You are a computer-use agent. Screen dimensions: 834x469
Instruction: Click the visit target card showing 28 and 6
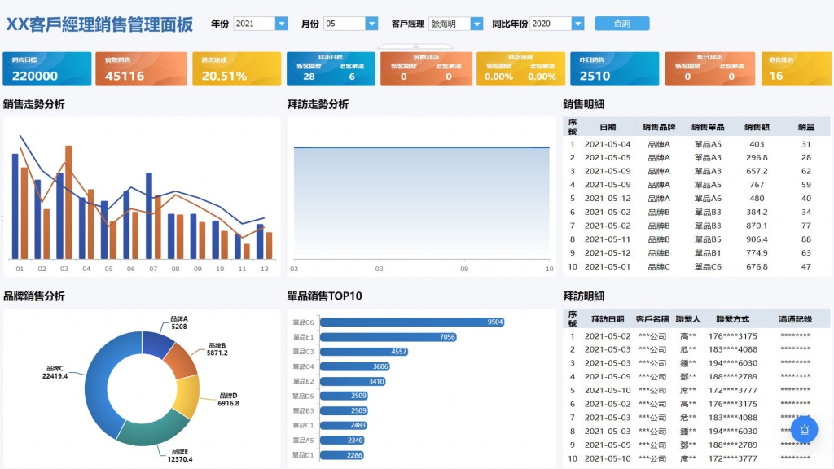click(x=331, y=68)
